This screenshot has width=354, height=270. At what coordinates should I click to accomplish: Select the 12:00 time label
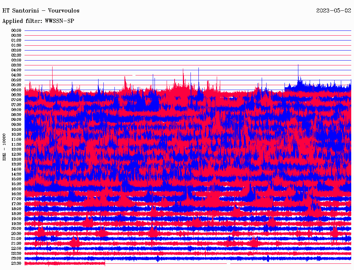point(16,149)
